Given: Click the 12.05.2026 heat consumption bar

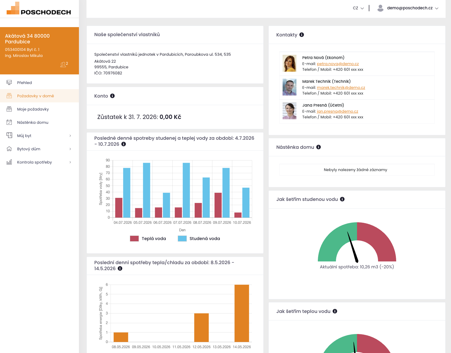Looking at the screenshot, I should pos(202,328).
